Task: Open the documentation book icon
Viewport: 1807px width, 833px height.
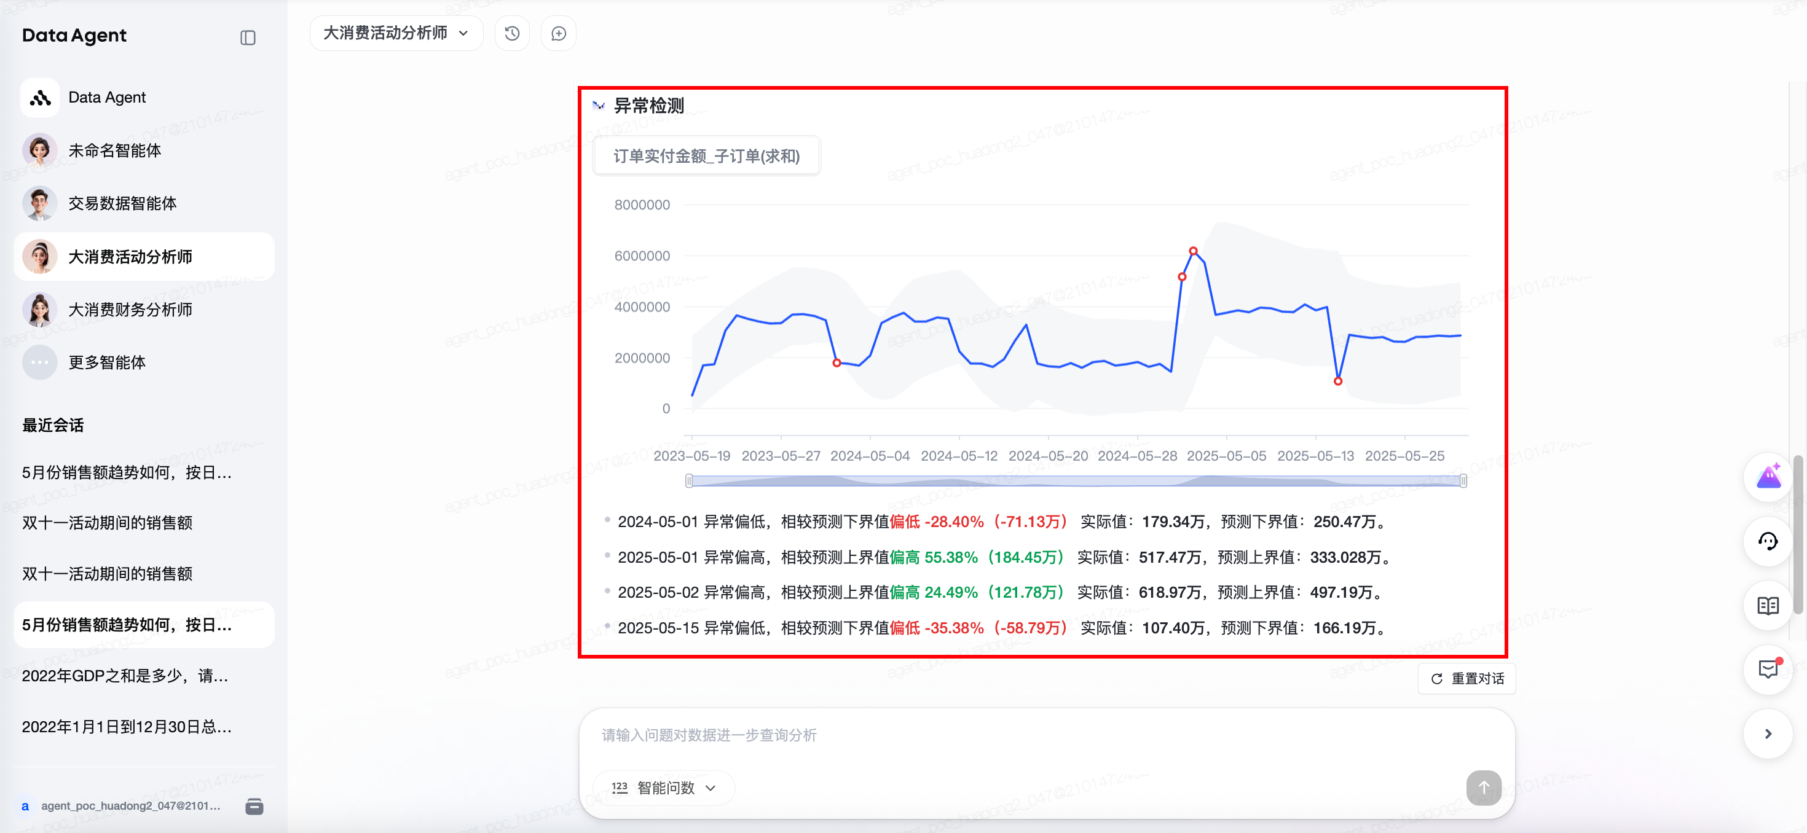Action: [1767, 605]
